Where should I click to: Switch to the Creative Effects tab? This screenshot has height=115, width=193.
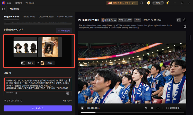(46, 17)
